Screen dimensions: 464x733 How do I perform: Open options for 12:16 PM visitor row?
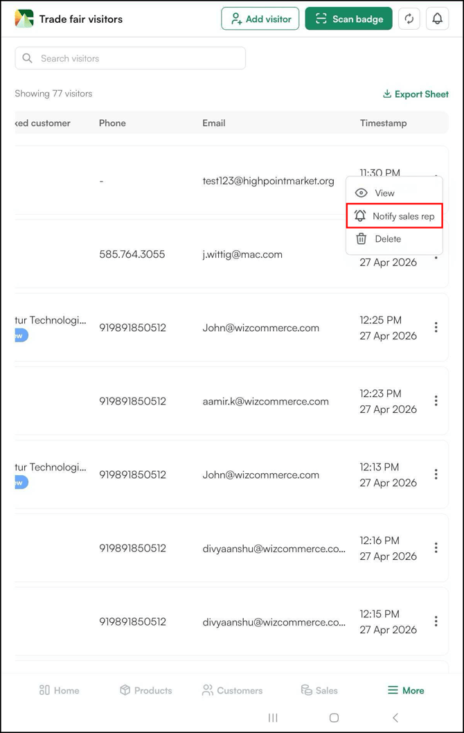pos(436,547)
